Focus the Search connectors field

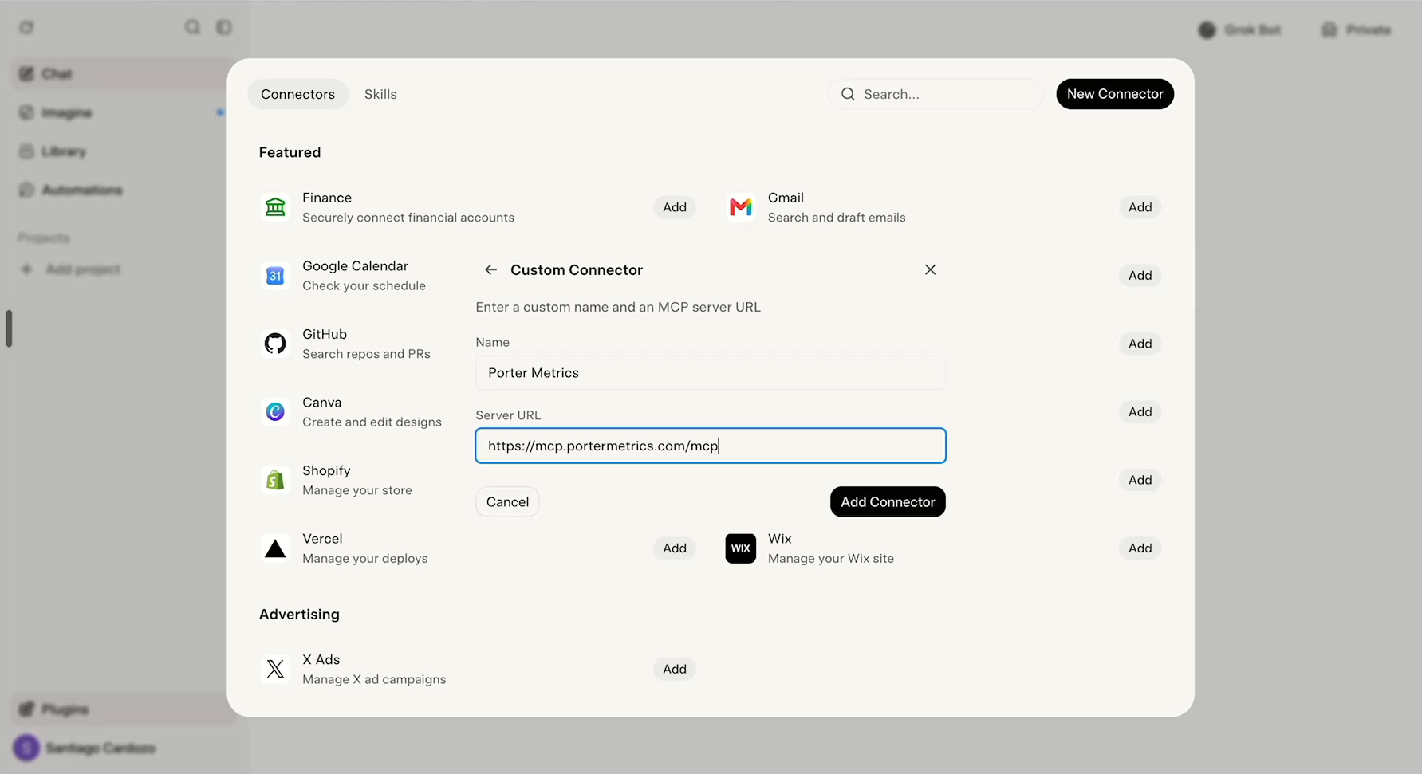(x=936, y=94)
